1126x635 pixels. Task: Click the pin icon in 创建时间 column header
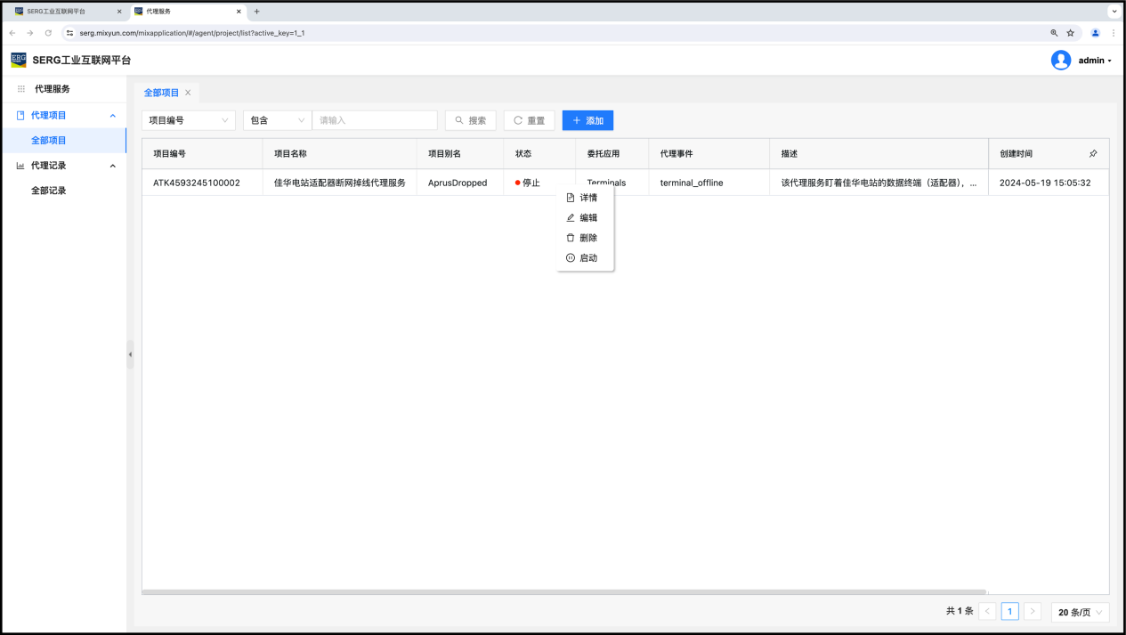click(1093, 154)
